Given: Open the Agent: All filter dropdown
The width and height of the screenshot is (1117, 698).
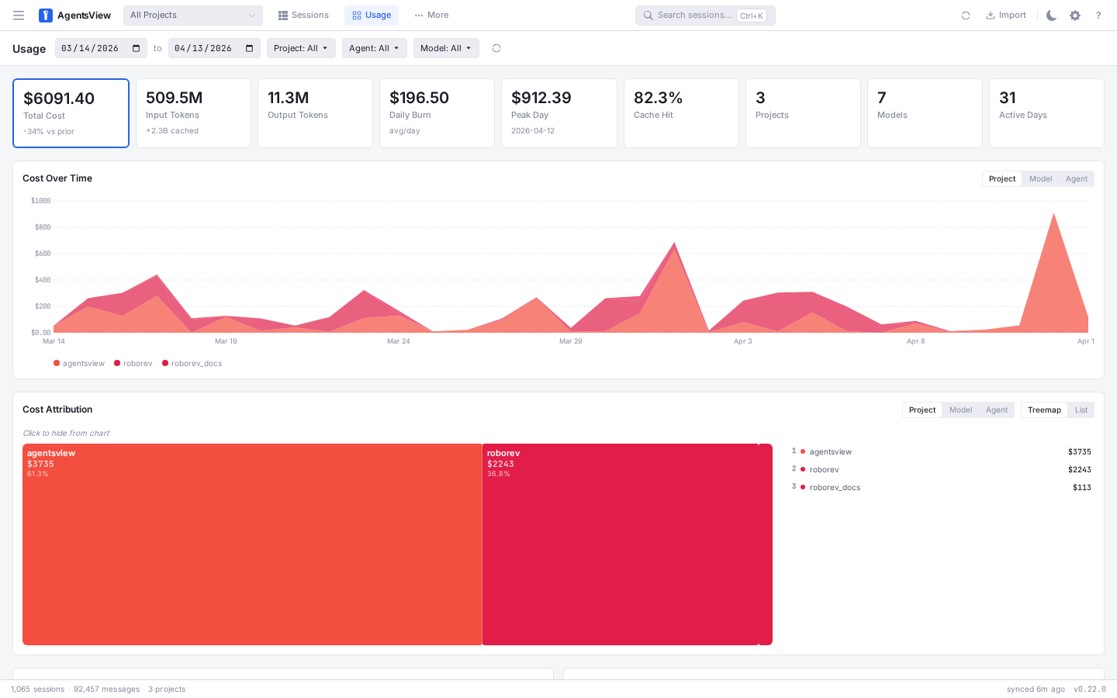Looking at the screenshot, I should click(374, 47).
